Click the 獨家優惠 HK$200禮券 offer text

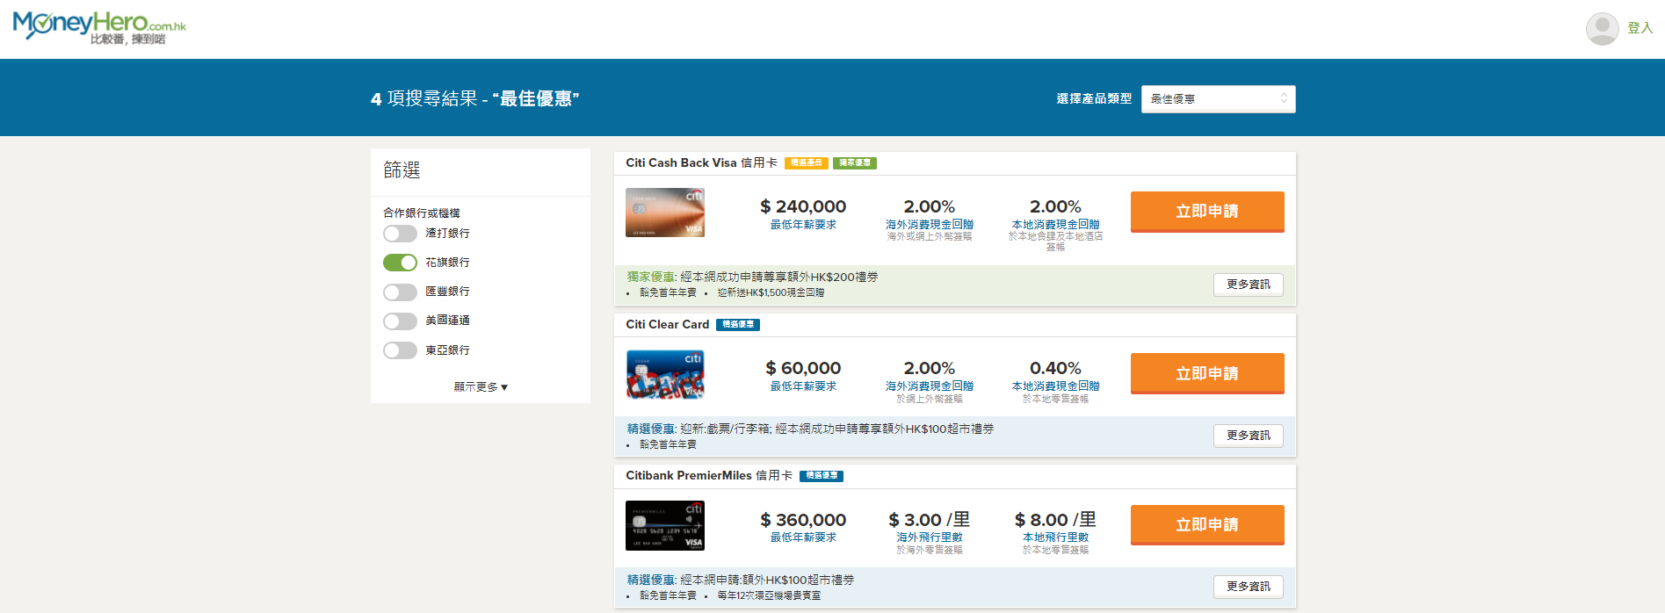pos(752,277)
